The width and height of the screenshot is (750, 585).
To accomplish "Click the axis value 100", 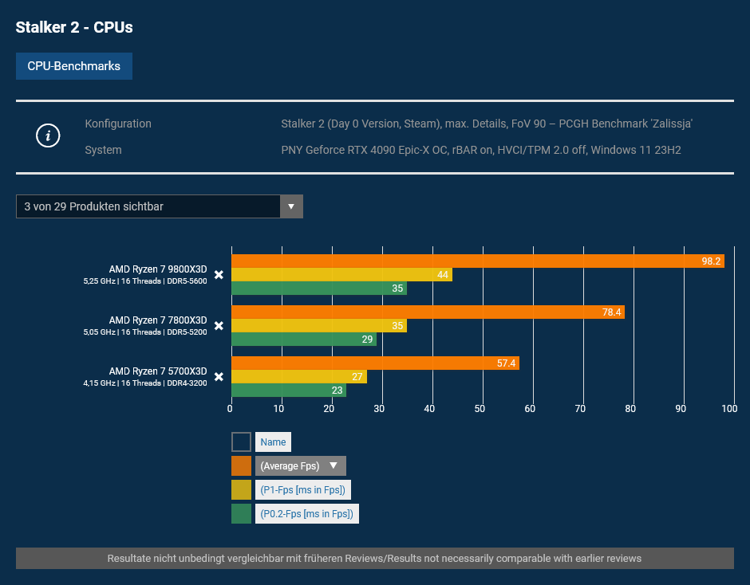I will 729,409.
